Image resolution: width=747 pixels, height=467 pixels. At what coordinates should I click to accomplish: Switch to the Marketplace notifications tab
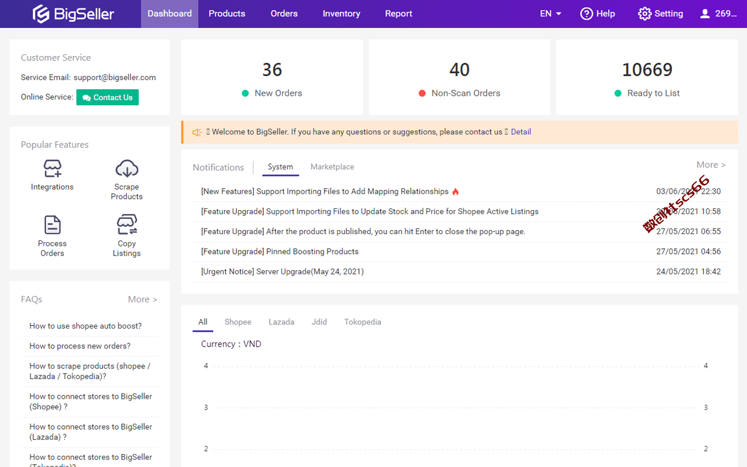click(x=332, y=167)
